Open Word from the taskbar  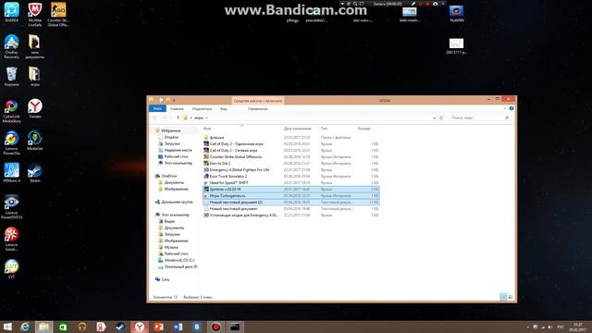[x=178, y=327]
